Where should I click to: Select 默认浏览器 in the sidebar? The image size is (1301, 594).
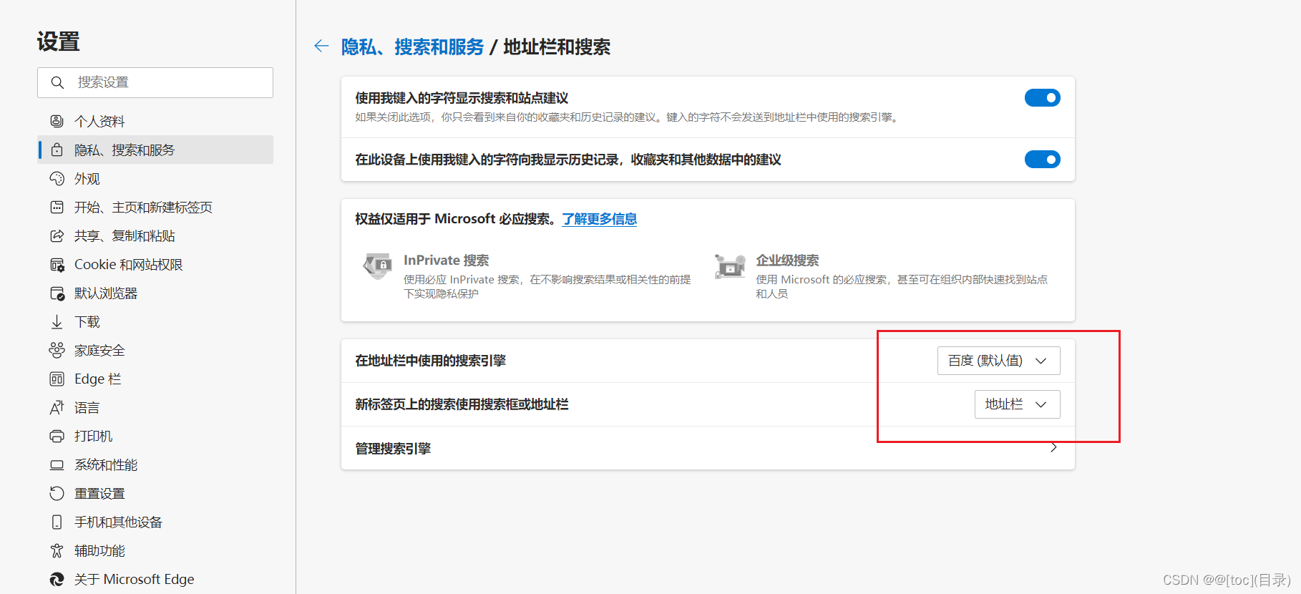point(155,293)
